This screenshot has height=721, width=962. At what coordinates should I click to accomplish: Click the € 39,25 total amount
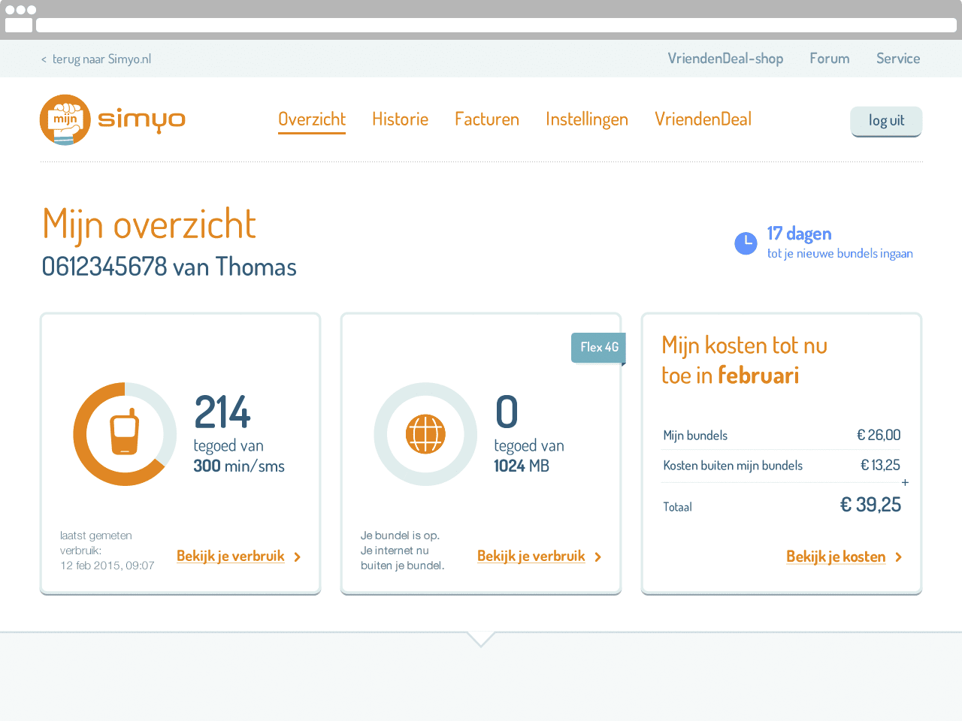tap(870, 505)
